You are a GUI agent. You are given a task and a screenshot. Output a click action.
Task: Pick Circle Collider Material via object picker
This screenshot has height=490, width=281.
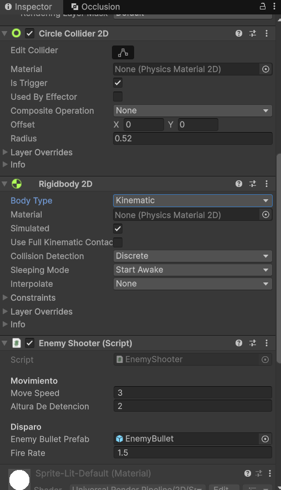coord(265,69)
